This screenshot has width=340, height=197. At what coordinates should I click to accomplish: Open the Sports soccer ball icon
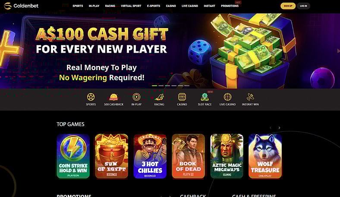coord(91,97)
